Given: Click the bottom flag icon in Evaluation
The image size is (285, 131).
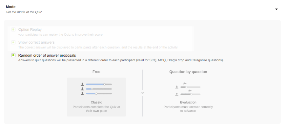Looking at the screenshot, I should click(x=190, y=91).
